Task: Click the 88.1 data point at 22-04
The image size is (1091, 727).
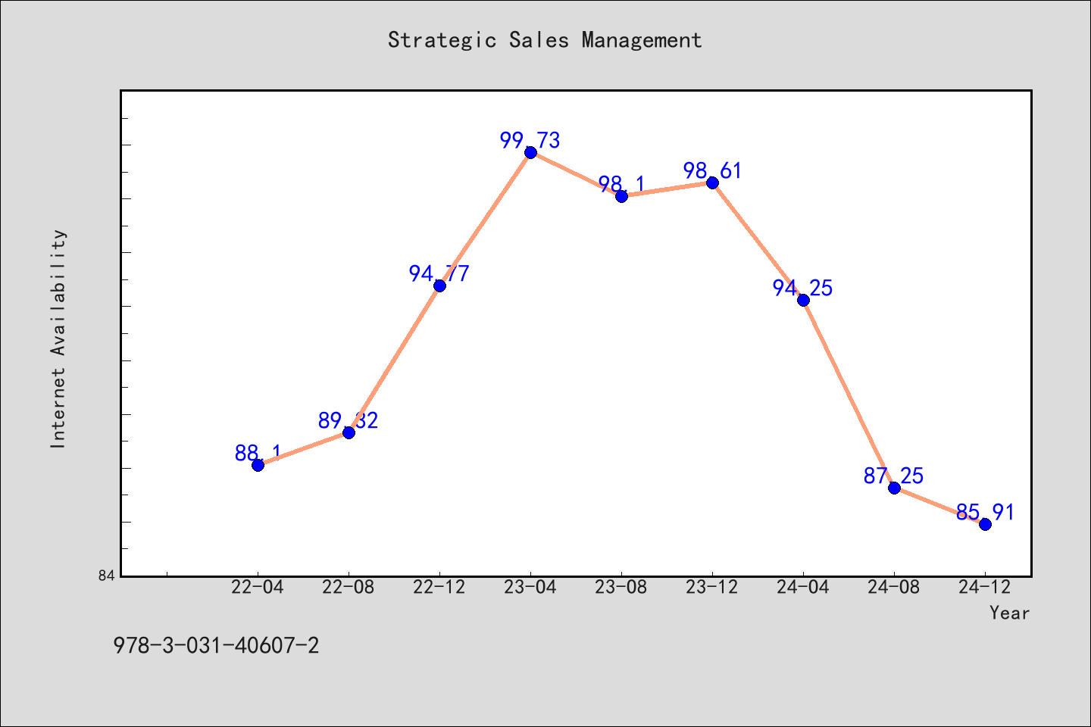Action: coord(258,465)
